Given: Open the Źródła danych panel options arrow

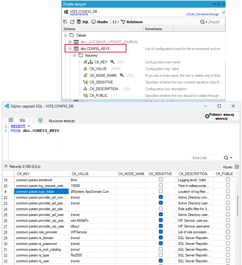Looking at the screenshot, I should click(x=214, y=4).
